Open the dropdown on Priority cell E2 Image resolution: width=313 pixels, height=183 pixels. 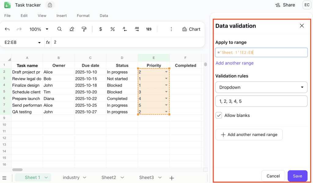(166, 72)
